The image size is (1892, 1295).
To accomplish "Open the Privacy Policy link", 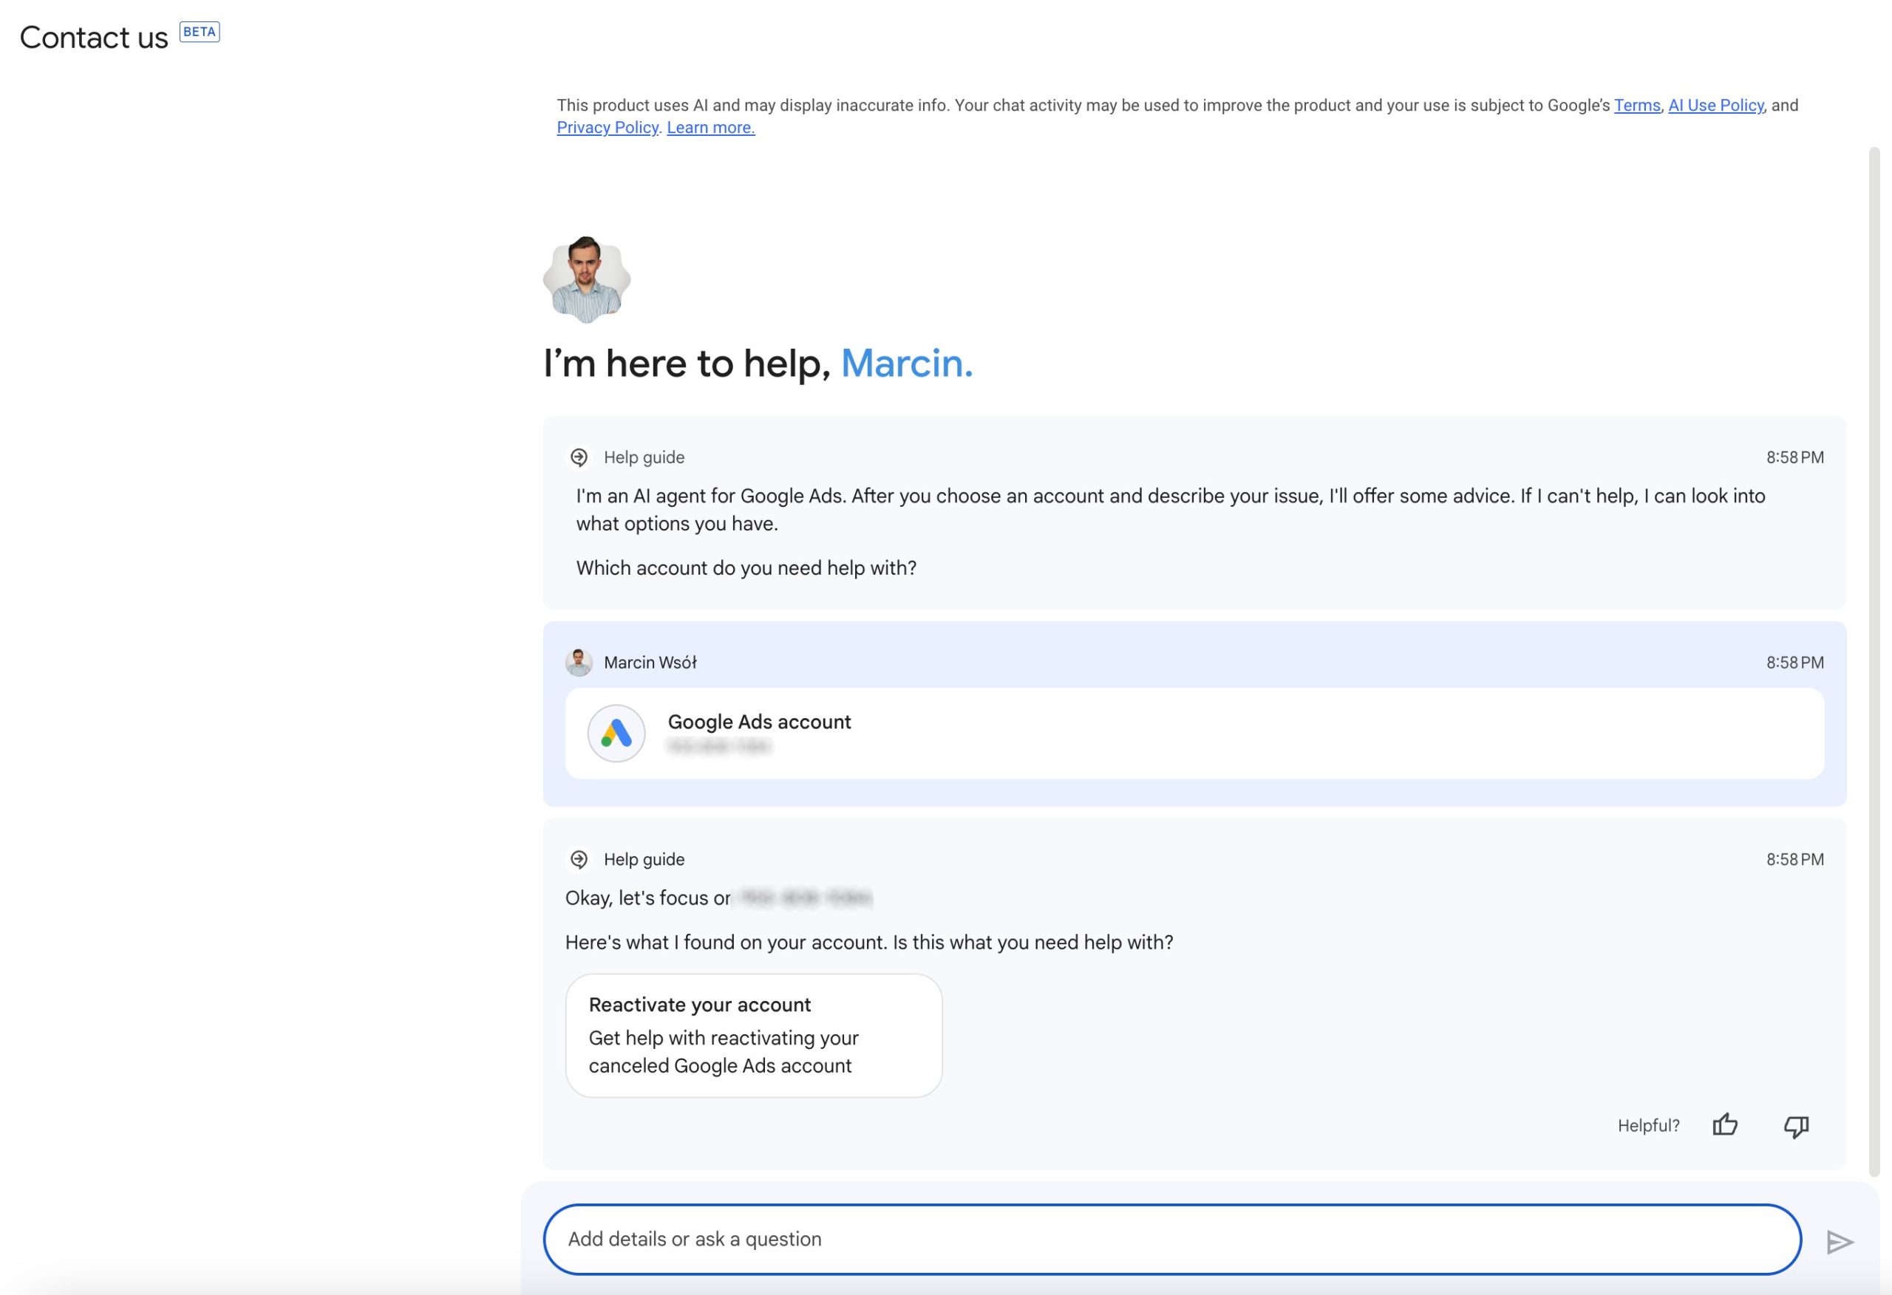I will 608,128.
